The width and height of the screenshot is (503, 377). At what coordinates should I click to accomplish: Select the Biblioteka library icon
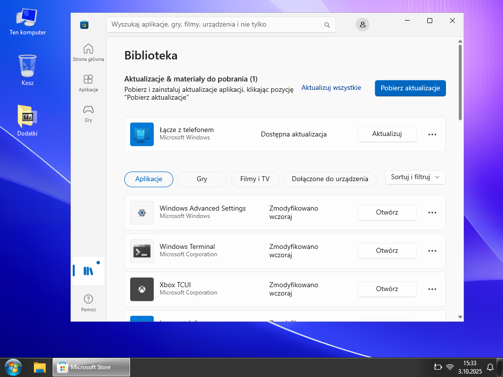click(88, 271)
